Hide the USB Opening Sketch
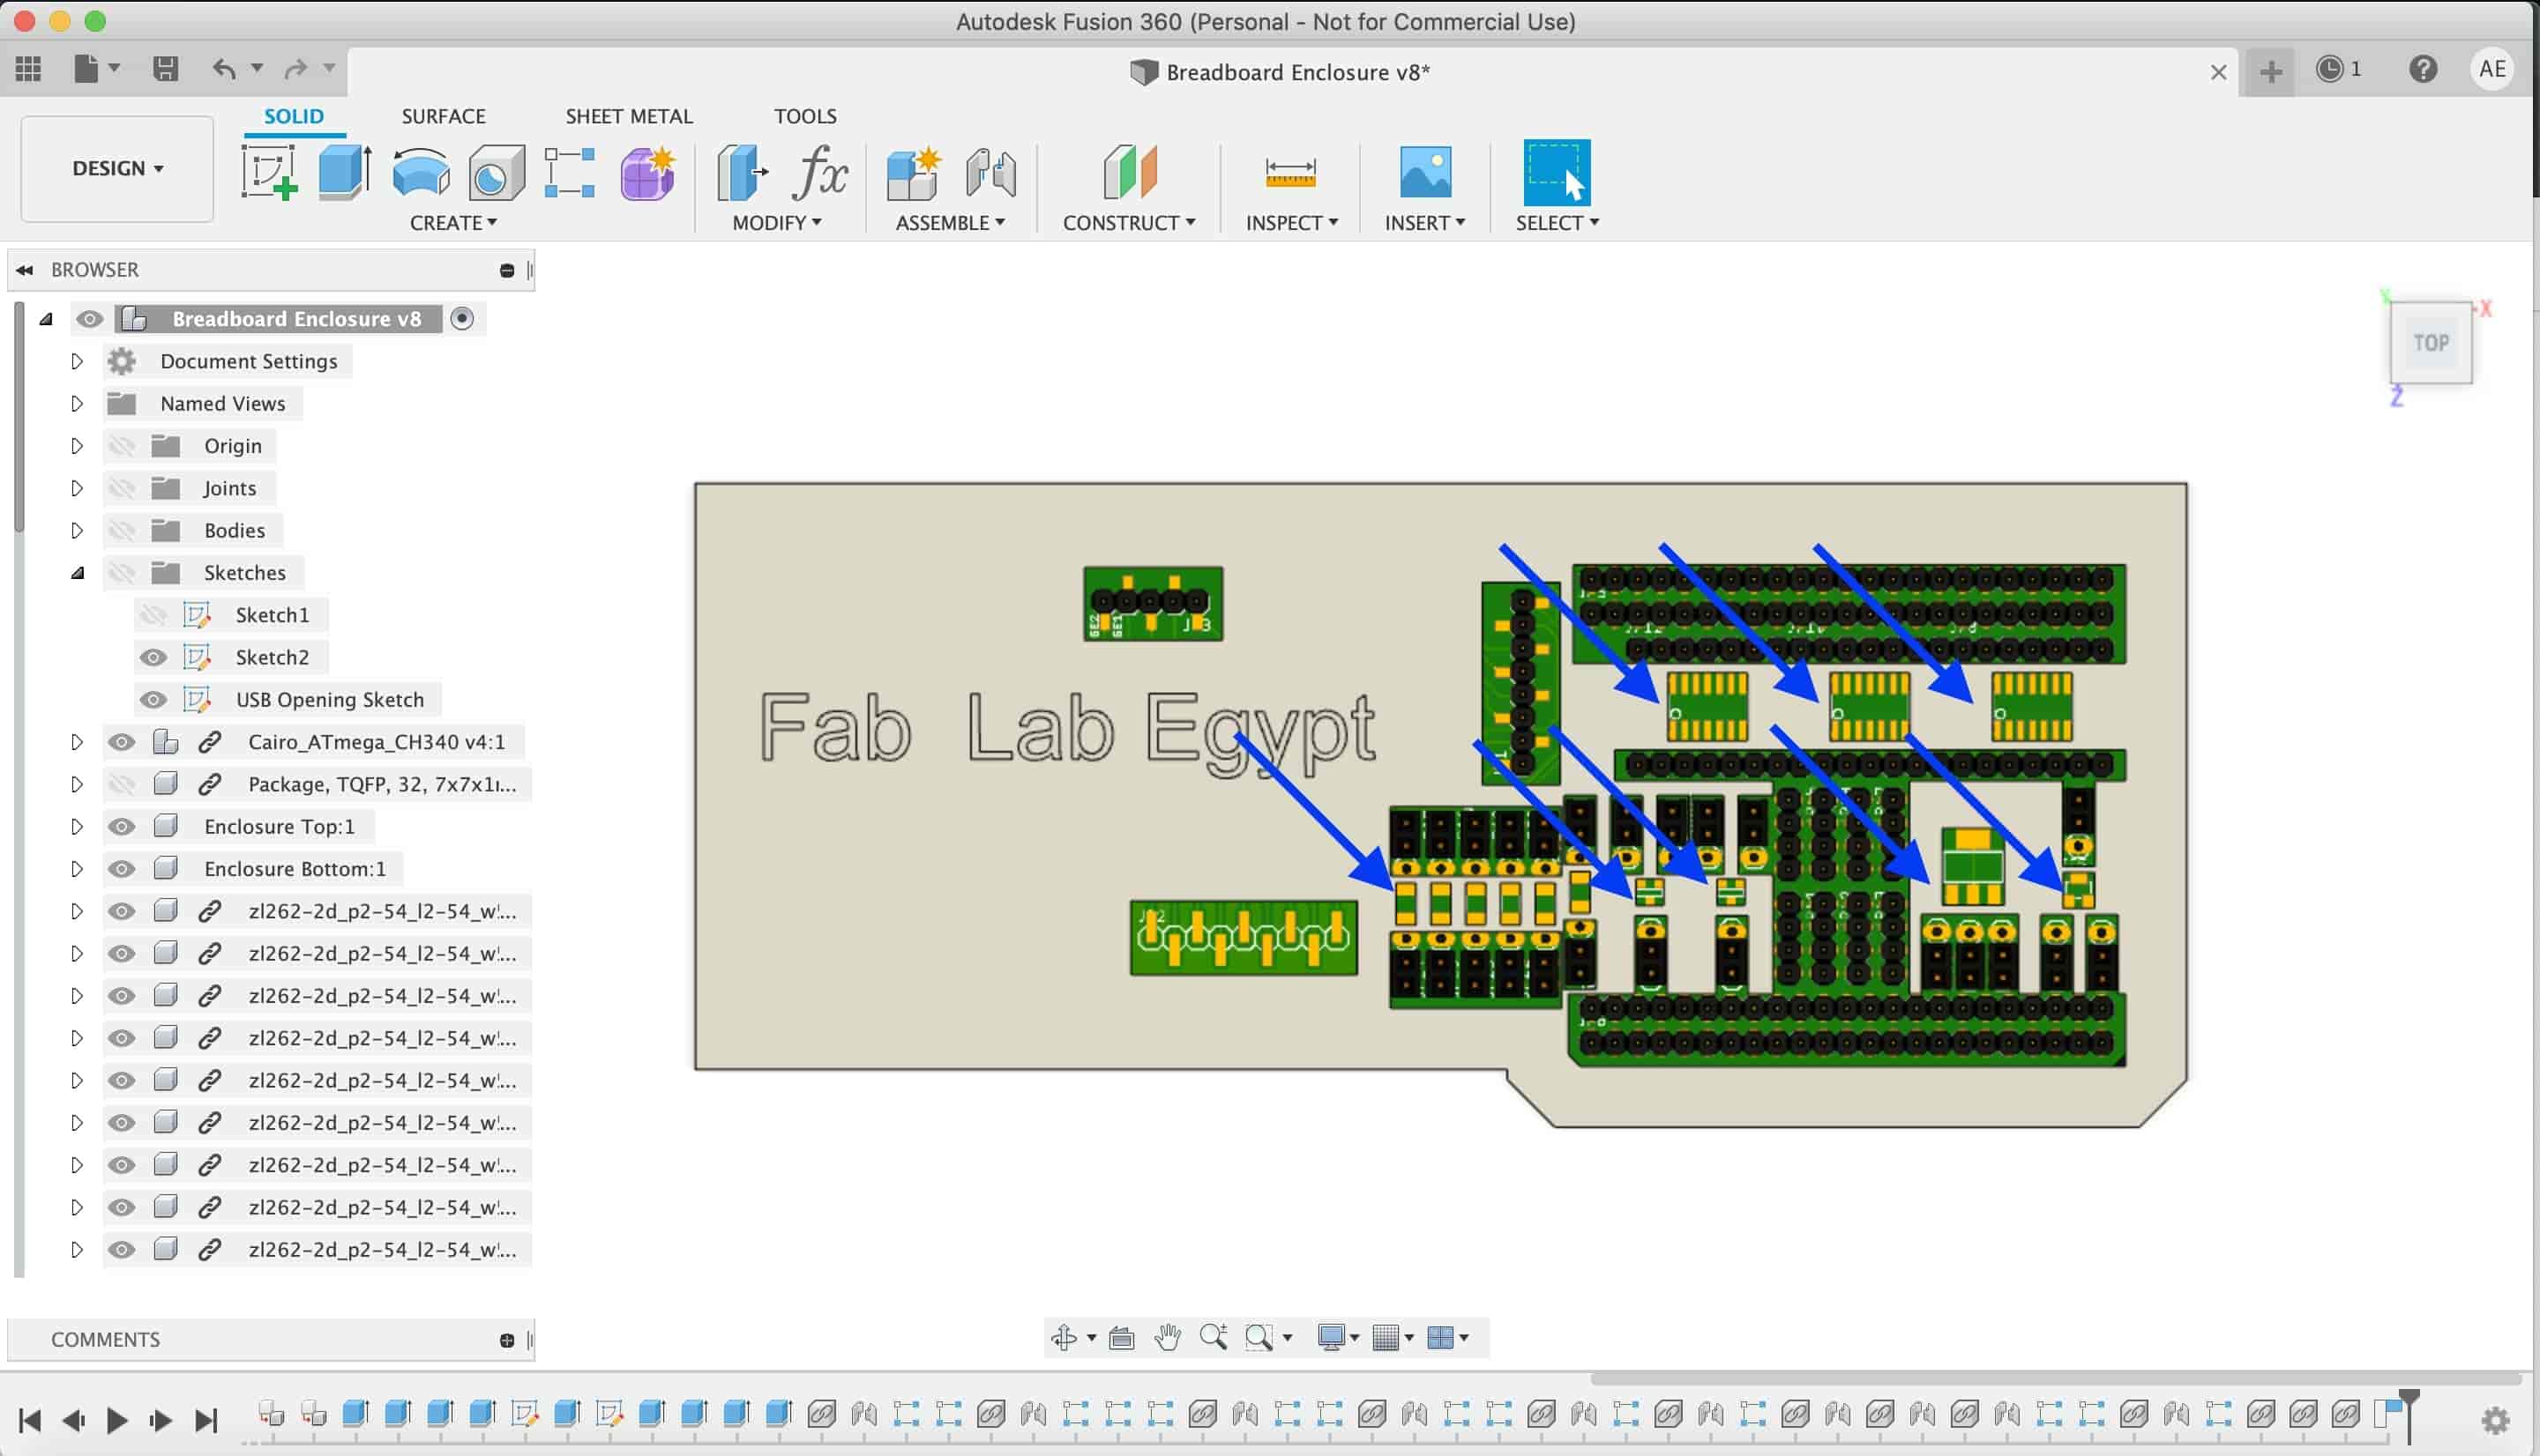The width and height of the screenshot is (2540, 1456). click(153, 699)
